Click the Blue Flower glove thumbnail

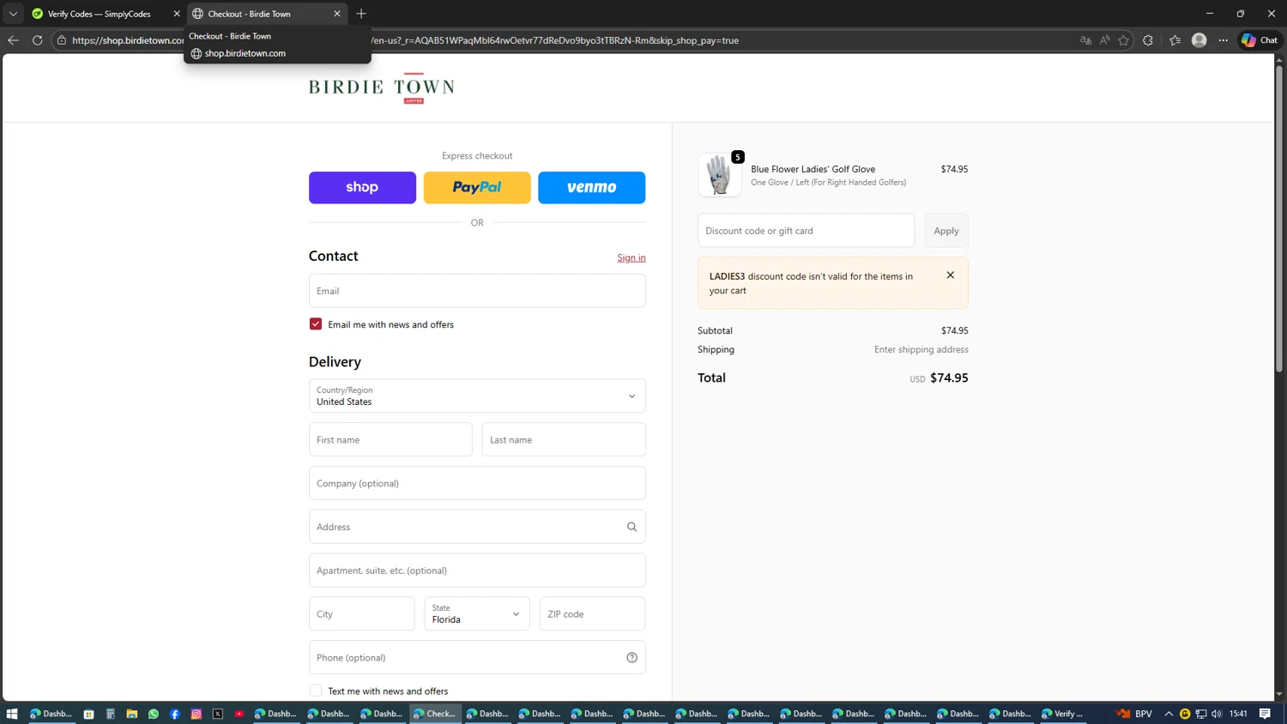(720, 175)
